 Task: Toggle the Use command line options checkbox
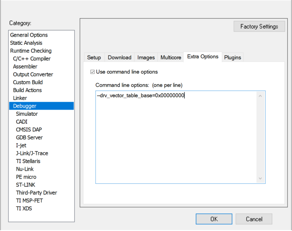coord(93,72)
